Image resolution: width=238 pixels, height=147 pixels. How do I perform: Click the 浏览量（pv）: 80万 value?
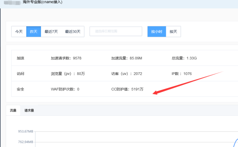pyautogui.click(x=68, y=74)
